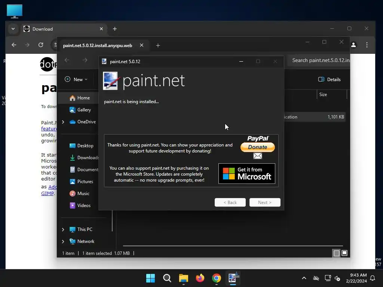
Task: Click the network tray icon
Action: pyautogui.click(x=328, y=278)
